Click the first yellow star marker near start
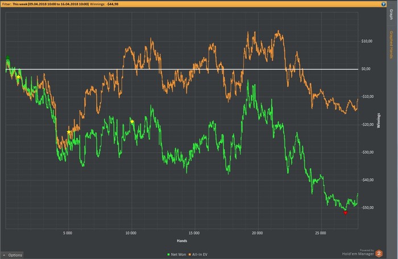 tap(18, 77)
